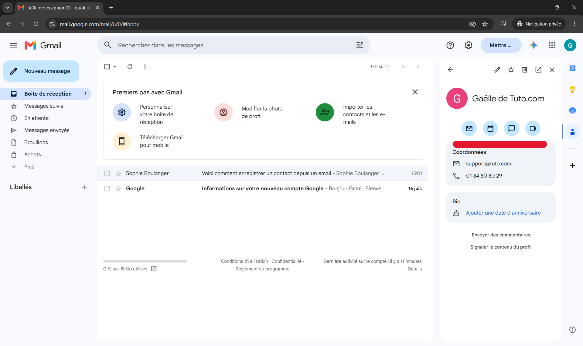The image size is (583, 346).
Task: Edit the contact with pencil icon
Action: (497, 70)
